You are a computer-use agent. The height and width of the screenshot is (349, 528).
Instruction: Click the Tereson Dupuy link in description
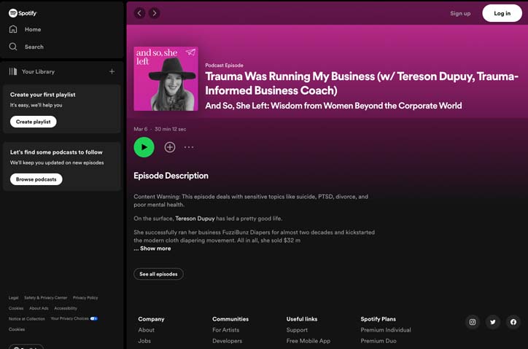[x=195, y=219]
